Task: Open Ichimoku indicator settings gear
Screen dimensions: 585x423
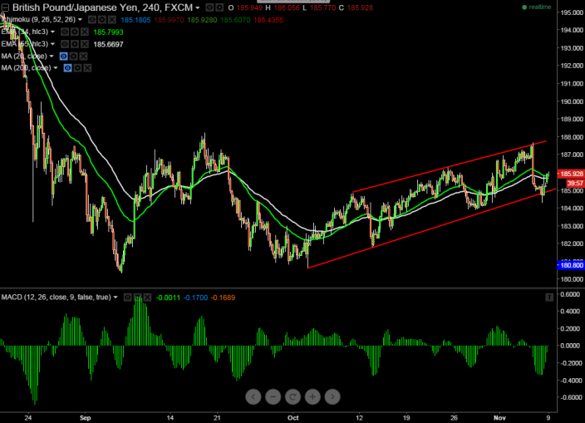Action: pyautogui.click(x=102, y=19)
